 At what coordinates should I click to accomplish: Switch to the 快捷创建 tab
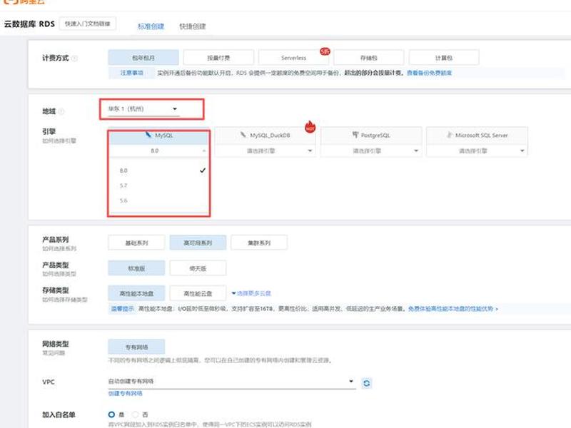[193, 26]
